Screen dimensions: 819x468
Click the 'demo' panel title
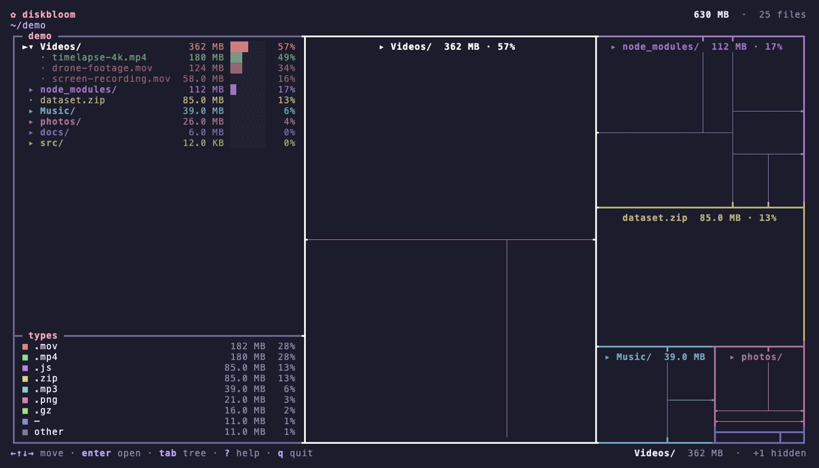[x=40, y=36]
